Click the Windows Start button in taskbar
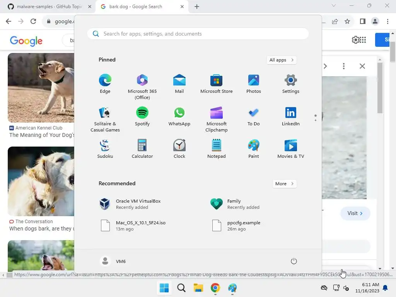 (x=164, y=288)
